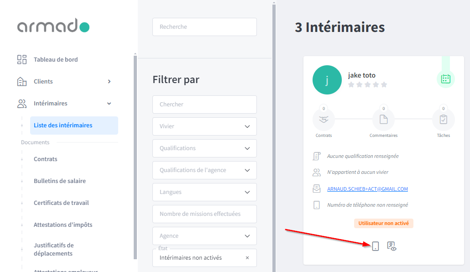Open jake toto's calendar availability icon
The image size is (470, 272).
click(x=445, y=79)
